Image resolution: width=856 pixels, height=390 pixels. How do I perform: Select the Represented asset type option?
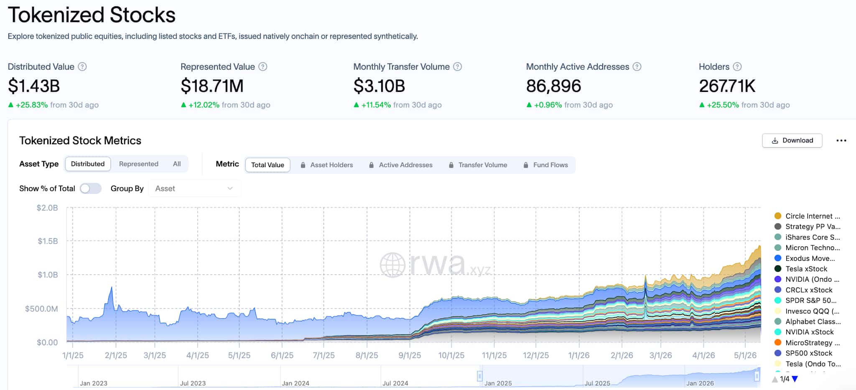139,164
